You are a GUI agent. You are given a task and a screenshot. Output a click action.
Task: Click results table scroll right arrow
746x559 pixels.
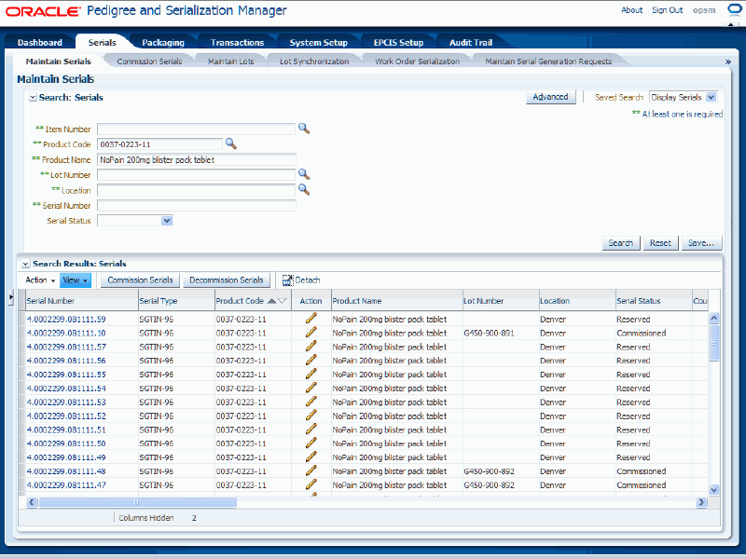[x=701, y=502]
